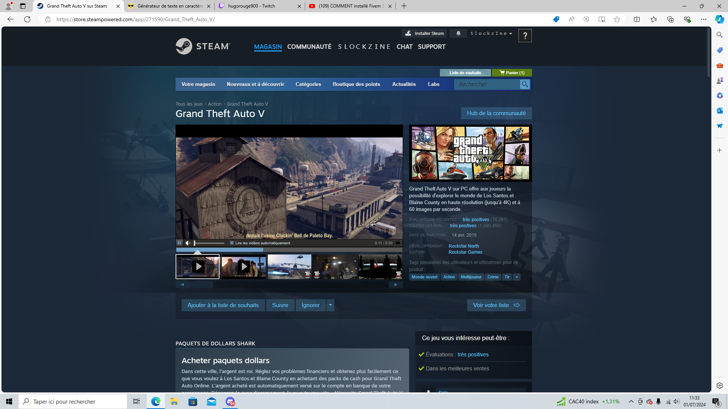The height and width of the screenshot is (409, 728).
Task: Open the Nouveaux et à découvrir menu
Action: (x=255, y=84)
